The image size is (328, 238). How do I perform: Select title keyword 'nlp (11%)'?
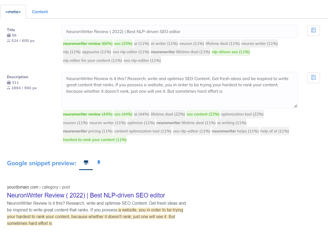tap(72, 52)
